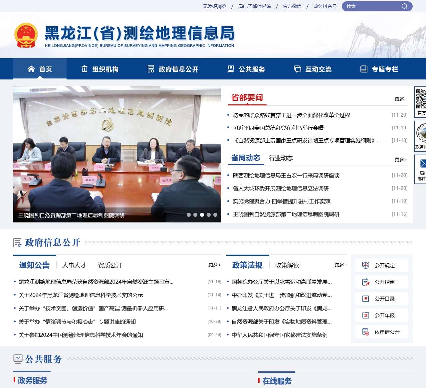Click 更多+ next to 省部要闻
Viewport: 426px width, 388px height.
401,98
